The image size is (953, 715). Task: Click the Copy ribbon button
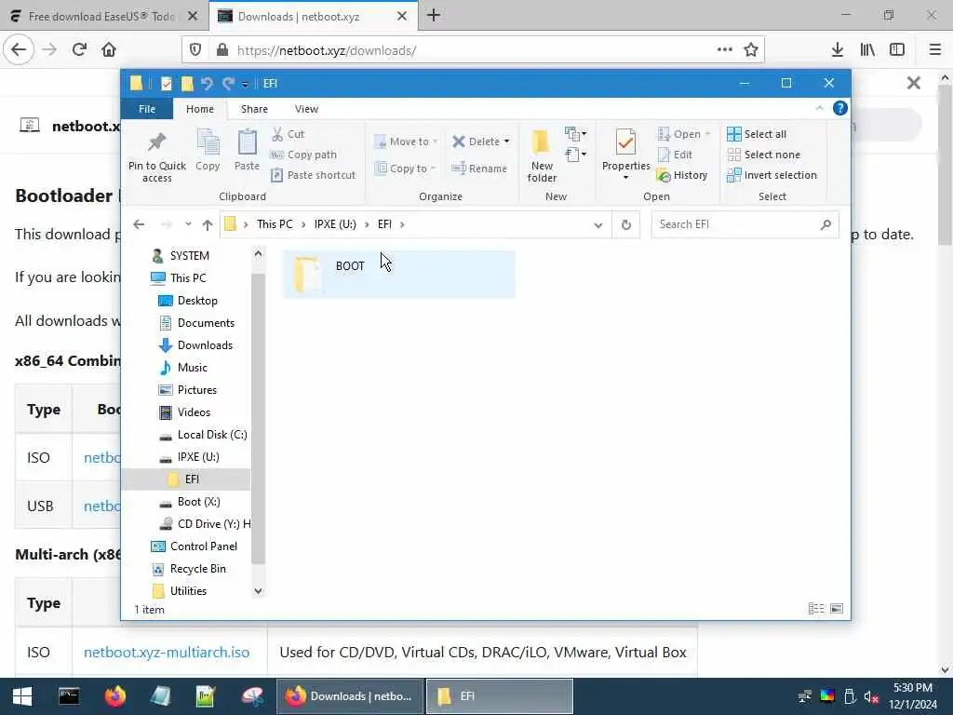point(208,150)
